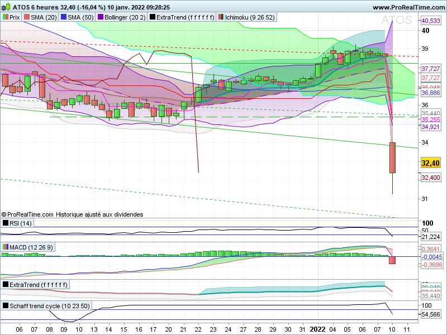
Task: Click the date 31 on the time axis
Action: click(302, 329)
